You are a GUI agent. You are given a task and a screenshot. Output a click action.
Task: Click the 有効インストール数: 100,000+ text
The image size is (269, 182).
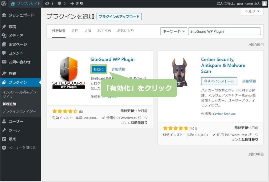pos(186,135)
